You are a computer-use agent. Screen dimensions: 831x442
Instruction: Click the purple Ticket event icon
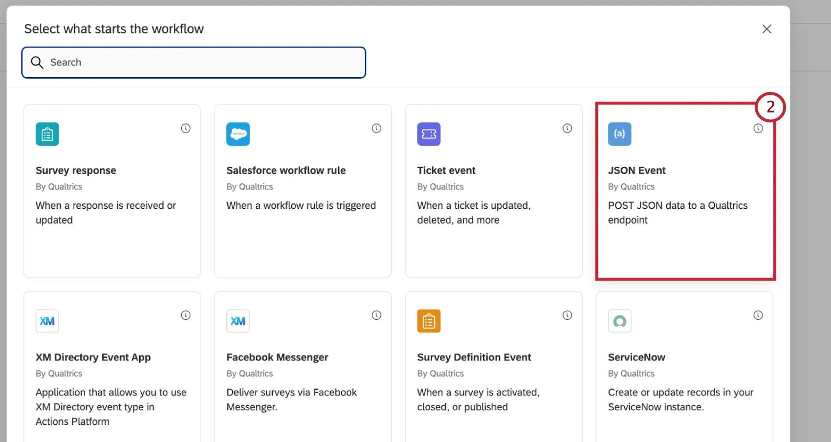[429, 134]
